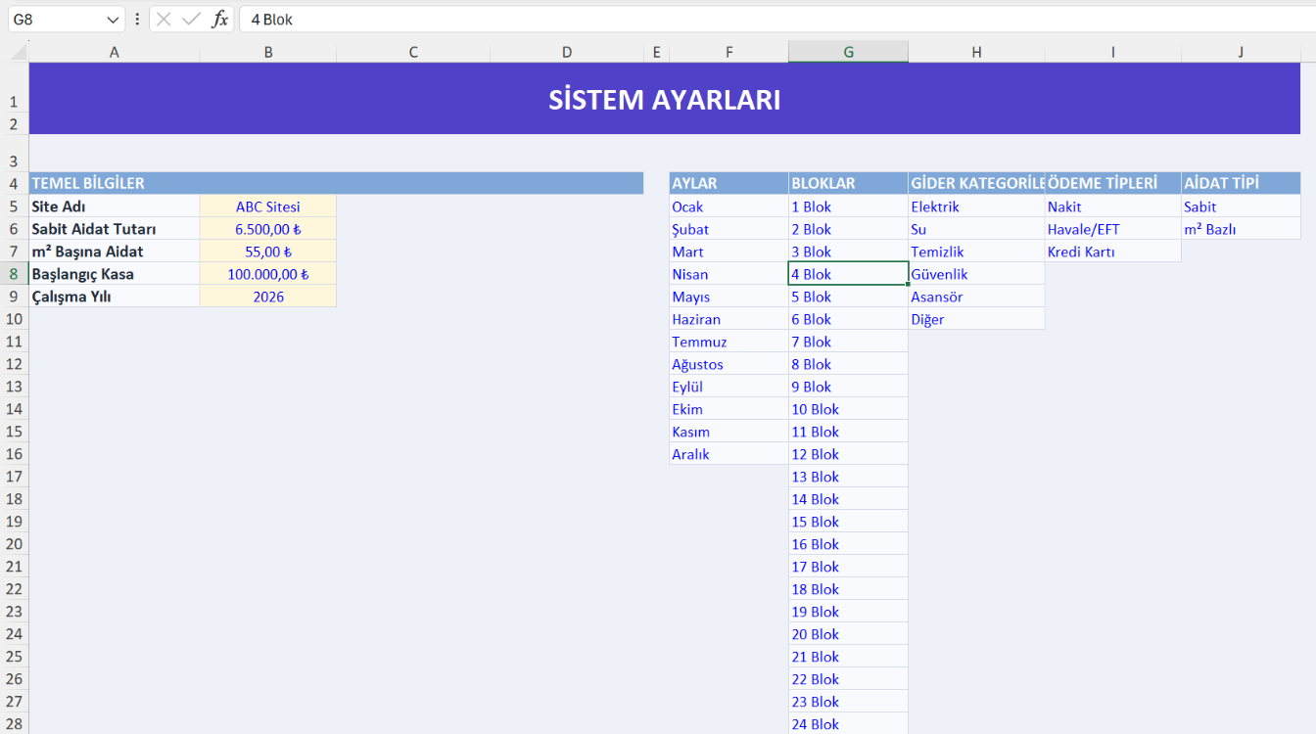Click the Cancel X icon in formula bar
The height and width of the screenshot is (734, 1316).
[x=164, y=20]
